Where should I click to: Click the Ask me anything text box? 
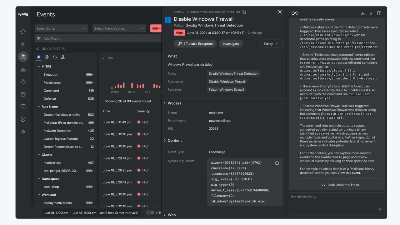pos(337,203)
